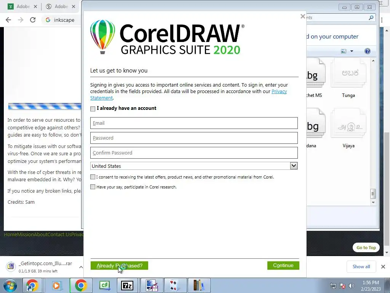The image size is (390, 293).
Task: Open the C# taskbar application
Action: [105, 285]
